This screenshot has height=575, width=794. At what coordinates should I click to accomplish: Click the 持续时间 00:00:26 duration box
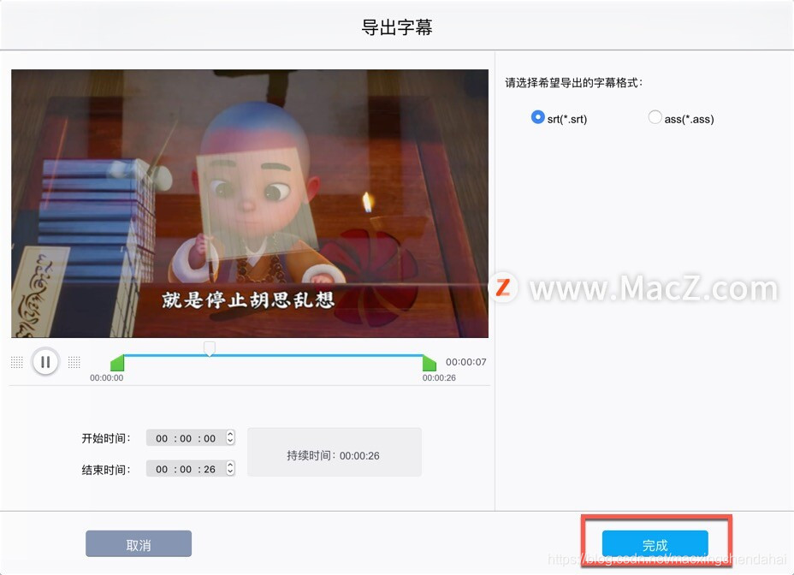coord(334,454)
